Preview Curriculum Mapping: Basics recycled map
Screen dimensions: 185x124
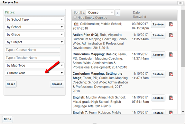[171, 55]
